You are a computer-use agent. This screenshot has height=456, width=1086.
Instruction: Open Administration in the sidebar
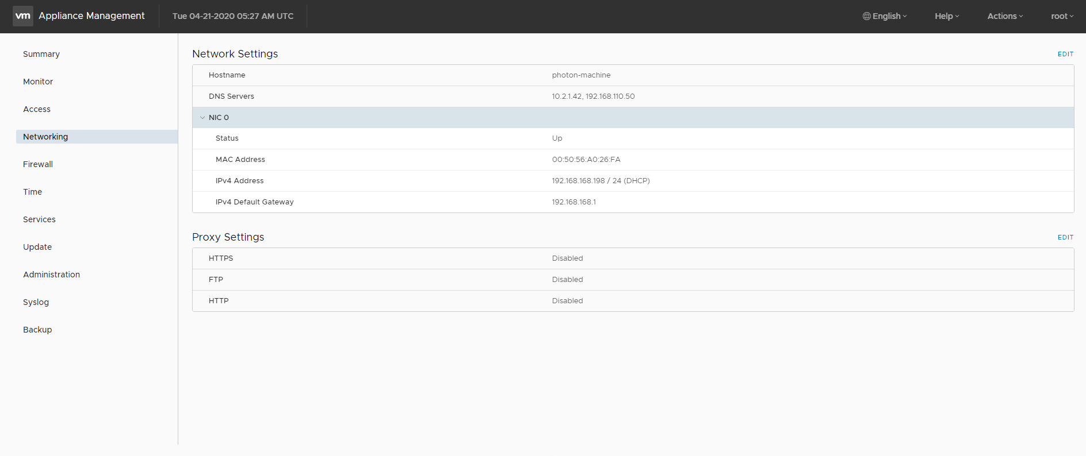[x=51, y=275]
